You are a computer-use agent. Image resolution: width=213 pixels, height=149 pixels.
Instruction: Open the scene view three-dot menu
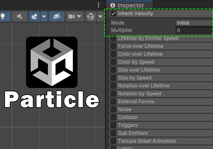coord(98,5)
